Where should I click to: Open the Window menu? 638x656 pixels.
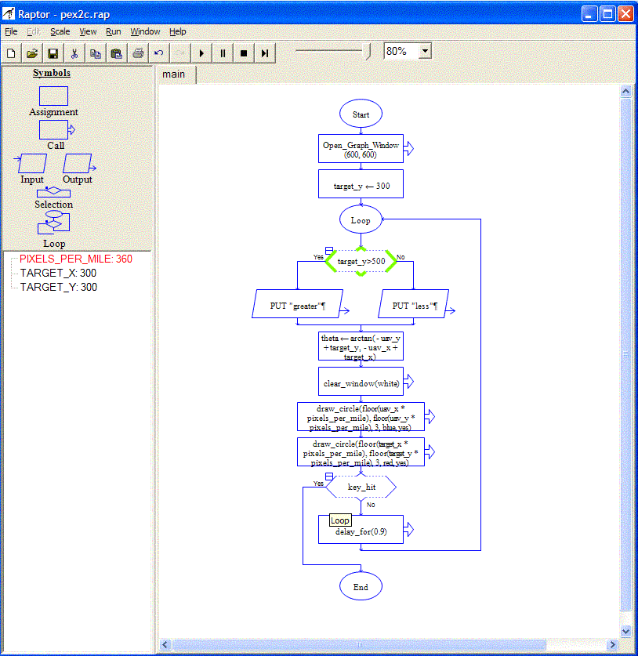pyautogui.click(x=145, y=32)
